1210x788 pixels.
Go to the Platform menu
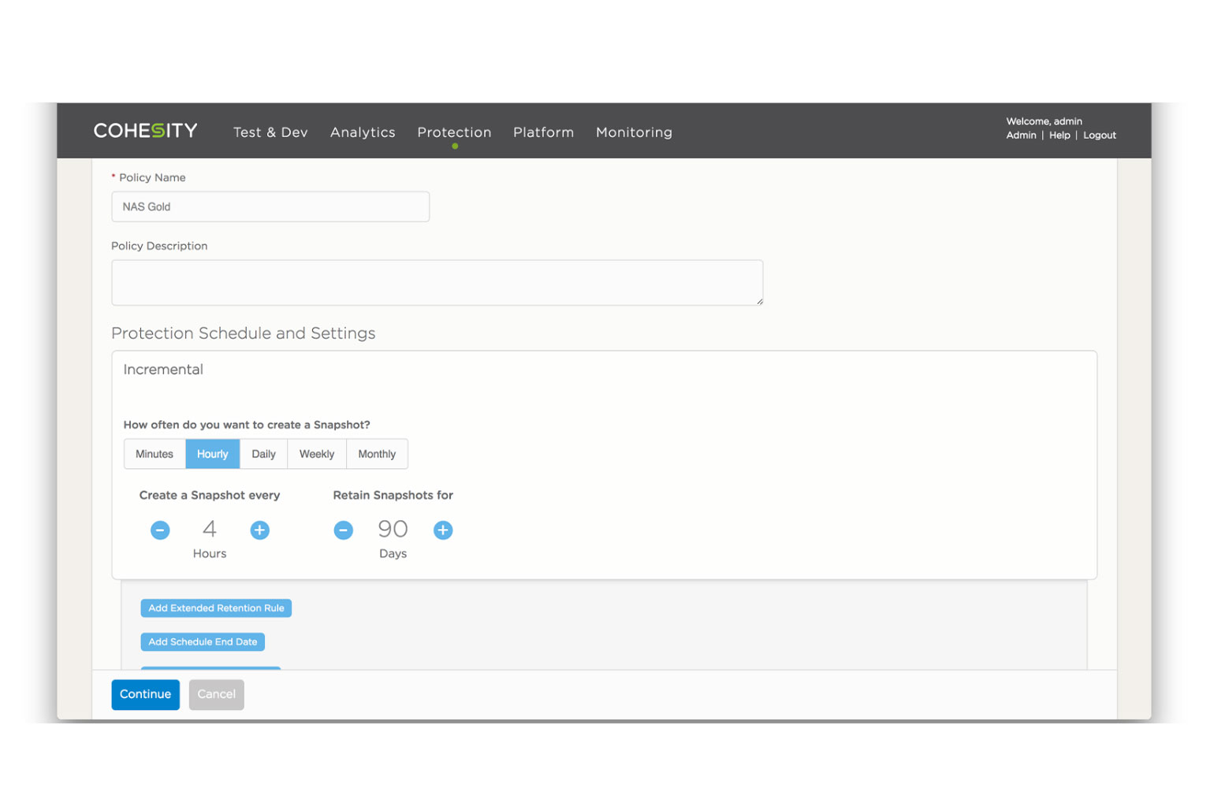pos(543,132)
